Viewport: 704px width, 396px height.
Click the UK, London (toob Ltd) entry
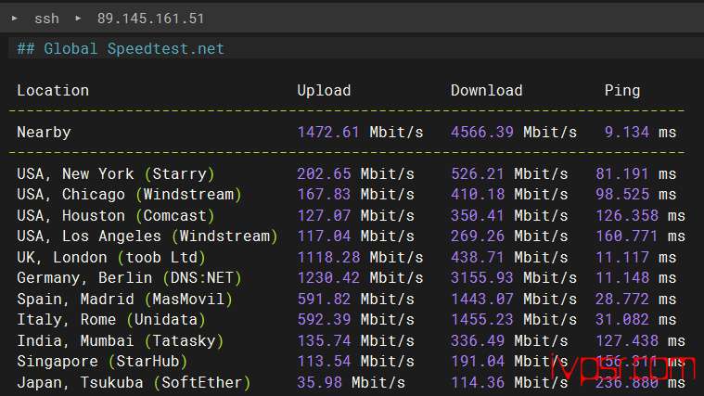pyautogui.click(x=111, y=257)
